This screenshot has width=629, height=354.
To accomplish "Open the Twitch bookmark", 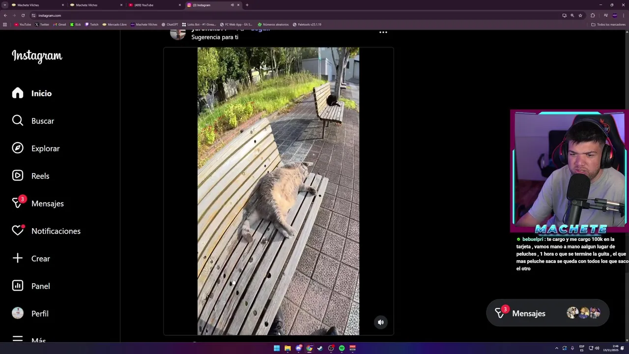I will [x=92, y=25].
